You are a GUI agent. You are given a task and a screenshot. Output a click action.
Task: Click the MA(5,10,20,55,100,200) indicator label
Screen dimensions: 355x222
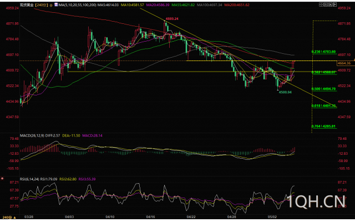tap(78, 5)
